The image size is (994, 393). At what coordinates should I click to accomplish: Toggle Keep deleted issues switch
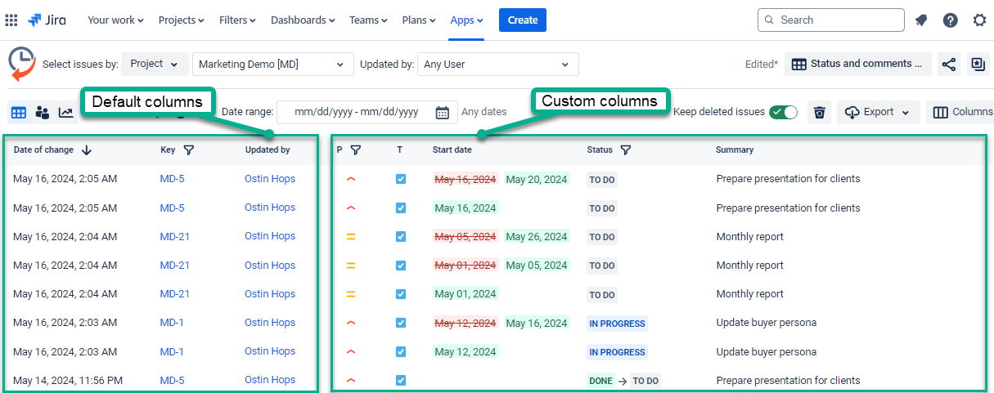point(783,113)
